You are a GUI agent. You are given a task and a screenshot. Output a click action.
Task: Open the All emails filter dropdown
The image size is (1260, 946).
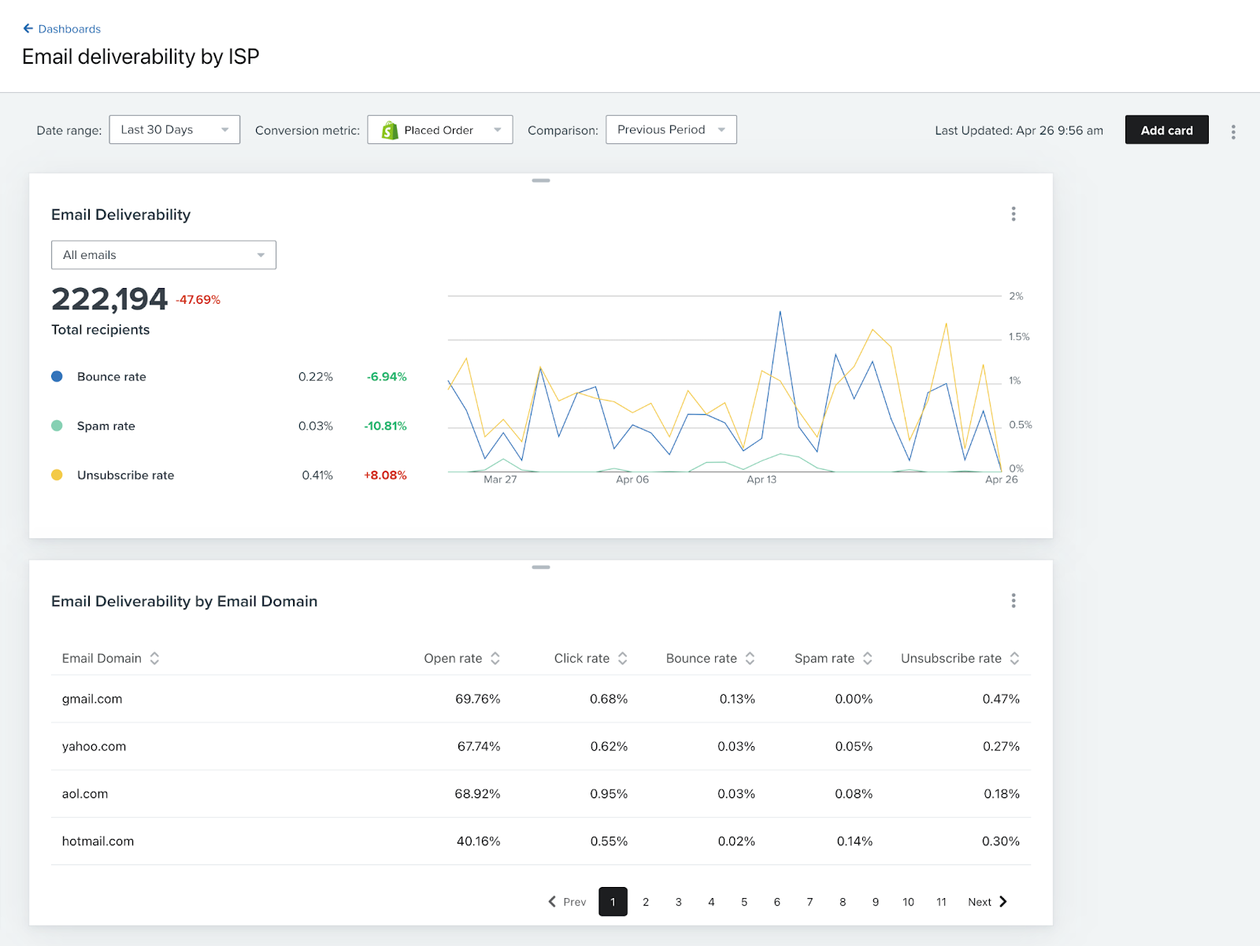[164, 255]
